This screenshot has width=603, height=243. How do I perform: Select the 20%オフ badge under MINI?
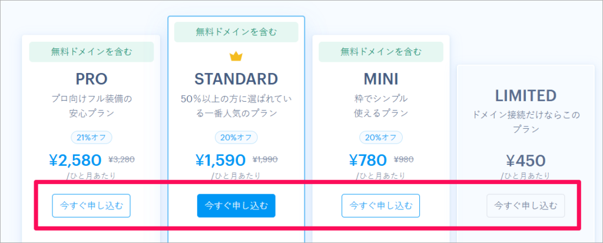(380, 138)
